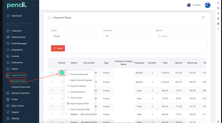Screen dimensions: 222x123
Task: Sort by the Frequency column header
Action: point(139,63)
